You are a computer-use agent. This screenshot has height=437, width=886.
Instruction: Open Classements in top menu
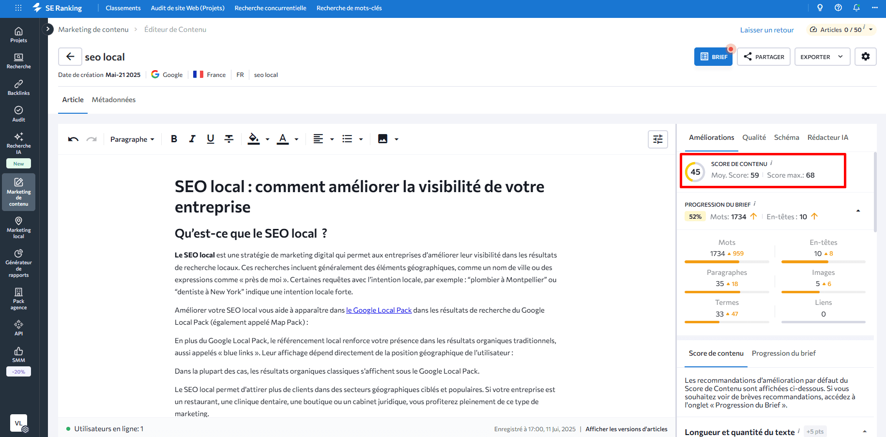[x=123, y=8]
